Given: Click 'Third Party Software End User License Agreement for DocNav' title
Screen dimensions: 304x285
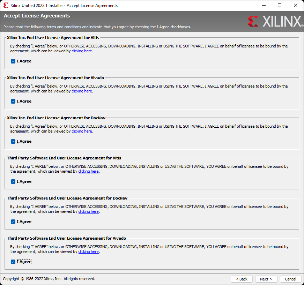Looking at the screenshot, I should [x=67, y=198].
